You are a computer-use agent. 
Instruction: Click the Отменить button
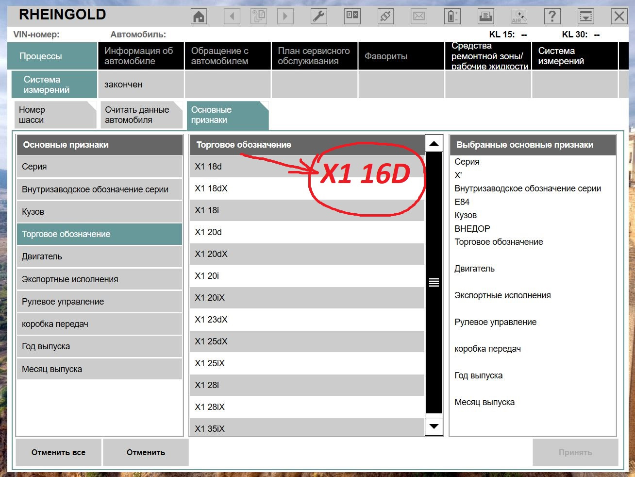point(146,453)
